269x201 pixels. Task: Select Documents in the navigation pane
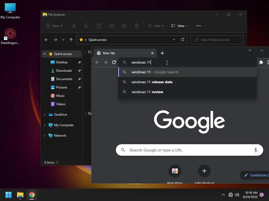(64, 79)
